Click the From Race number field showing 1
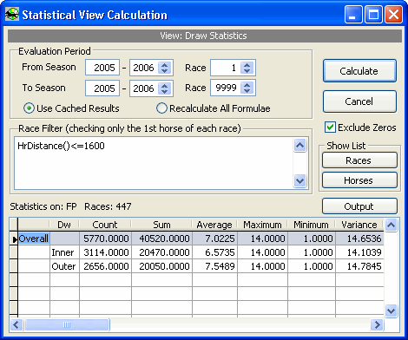Screen dimensions: 408x340 click(x=226, y=68)
